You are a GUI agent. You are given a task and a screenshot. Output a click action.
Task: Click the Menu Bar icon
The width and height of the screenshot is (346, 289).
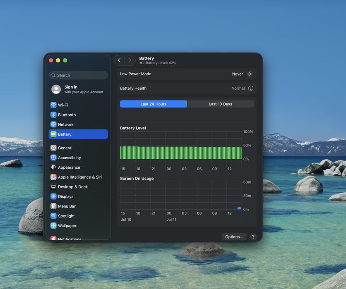coord(53,206)
